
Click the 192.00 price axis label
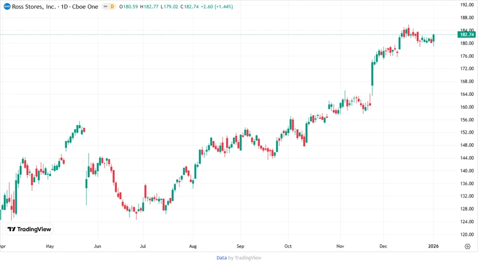467,5
